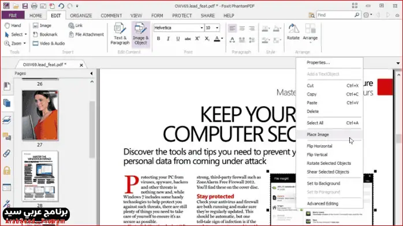The image size is (403, 226).
Task: Open font color dropdown arrow
Action: [222, 39]
